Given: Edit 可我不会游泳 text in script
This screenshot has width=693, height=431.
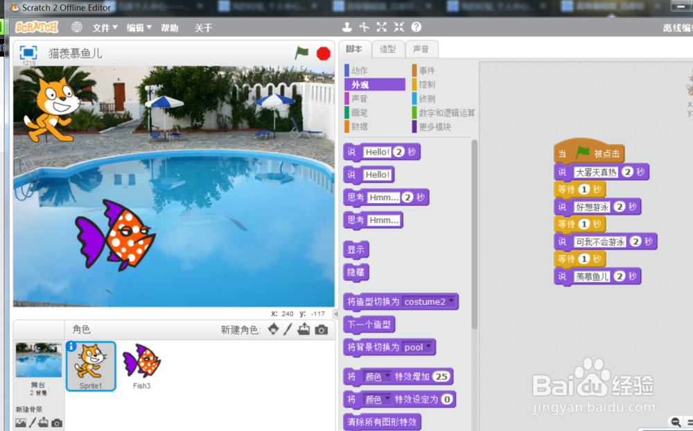Looking at the screenshot, I should 600,243.
